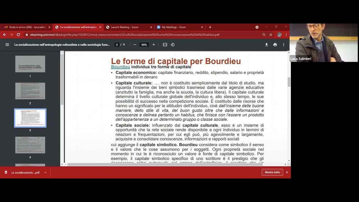Open the tab search dropdown circle
Image resolution: width=359 pixels, height=202 pixels.
(257, 27)
